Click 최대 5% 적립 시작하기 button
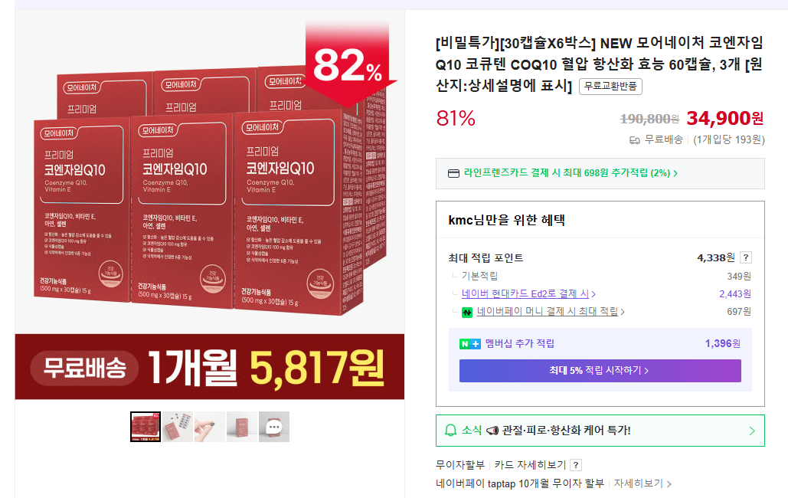 click(600, 371)
